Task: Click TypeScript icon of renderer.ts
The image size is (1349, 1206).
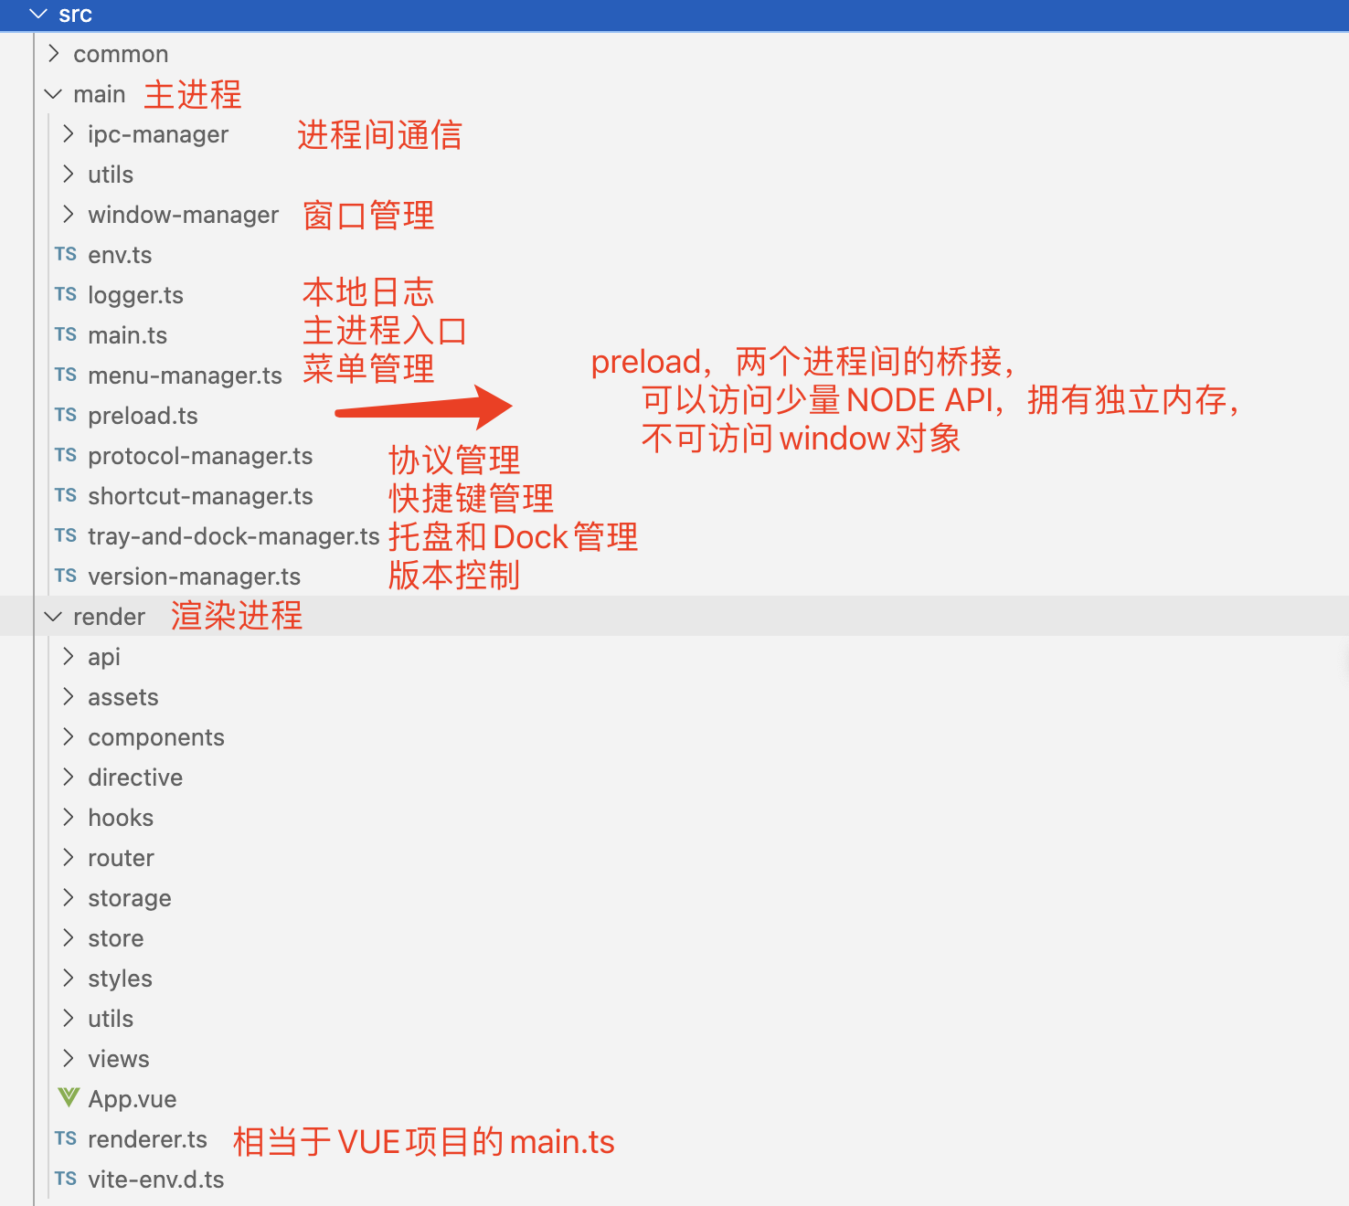Action: 66,1138
